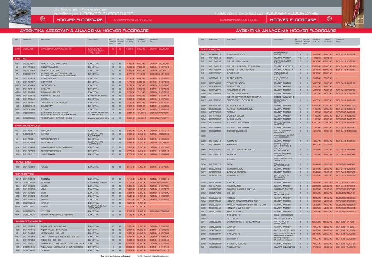The image size is (372, 257).
Task: Click the 'FLOORMATE' model cell
Action: (234, 186)
